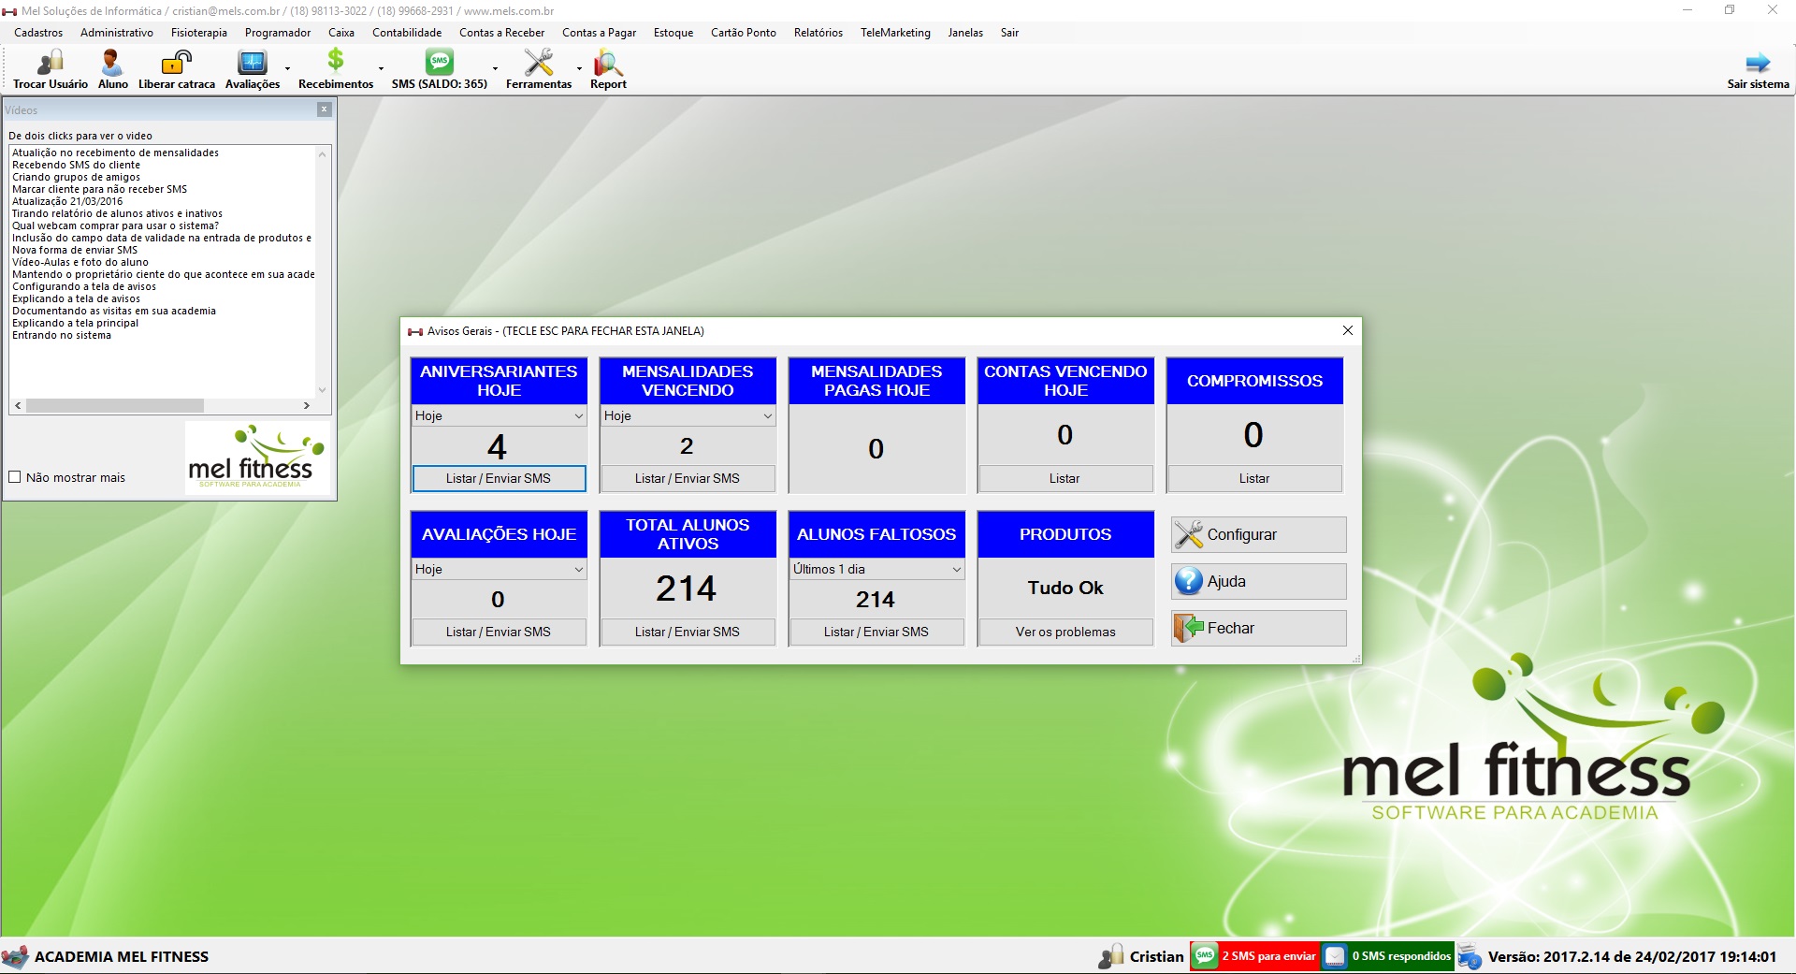Enable the Não mostrar mais checkbox
This screenshot has height=974, width=1796.
pos(15,477)
